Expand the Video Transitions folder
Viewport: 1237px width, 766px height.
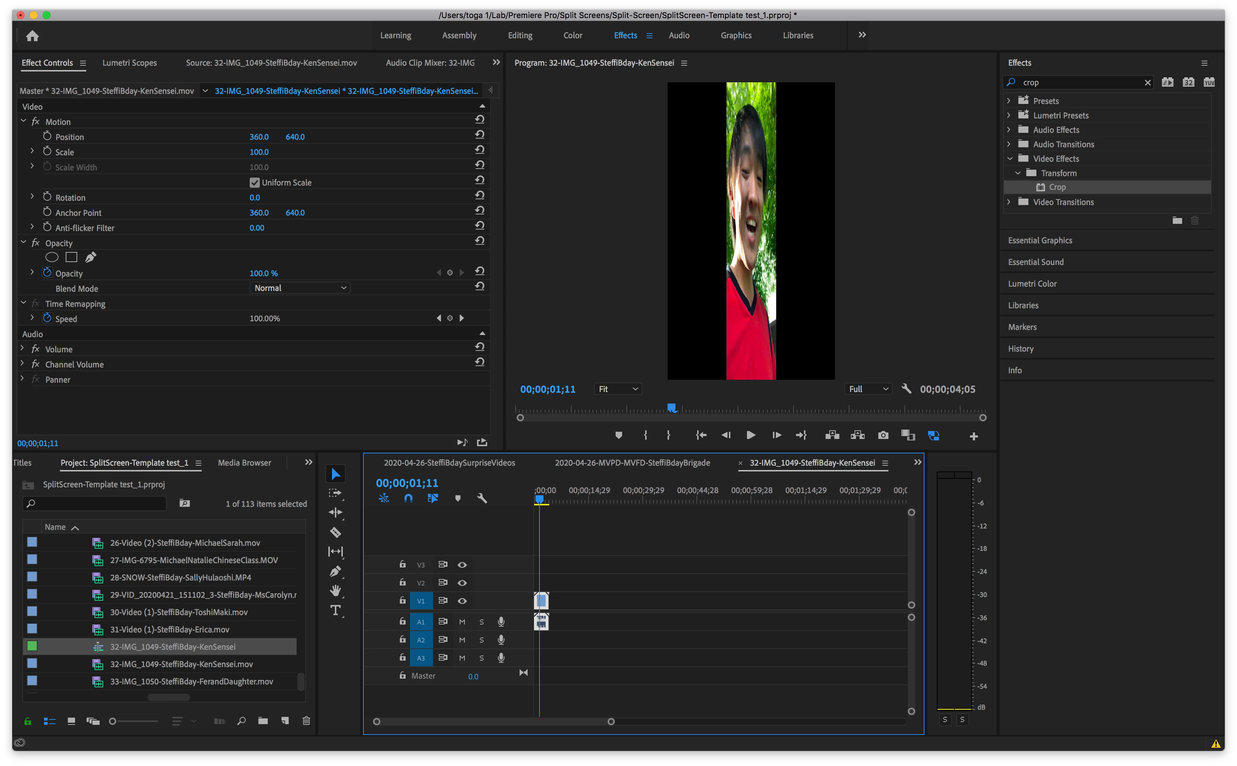(x=1009, y=202)
